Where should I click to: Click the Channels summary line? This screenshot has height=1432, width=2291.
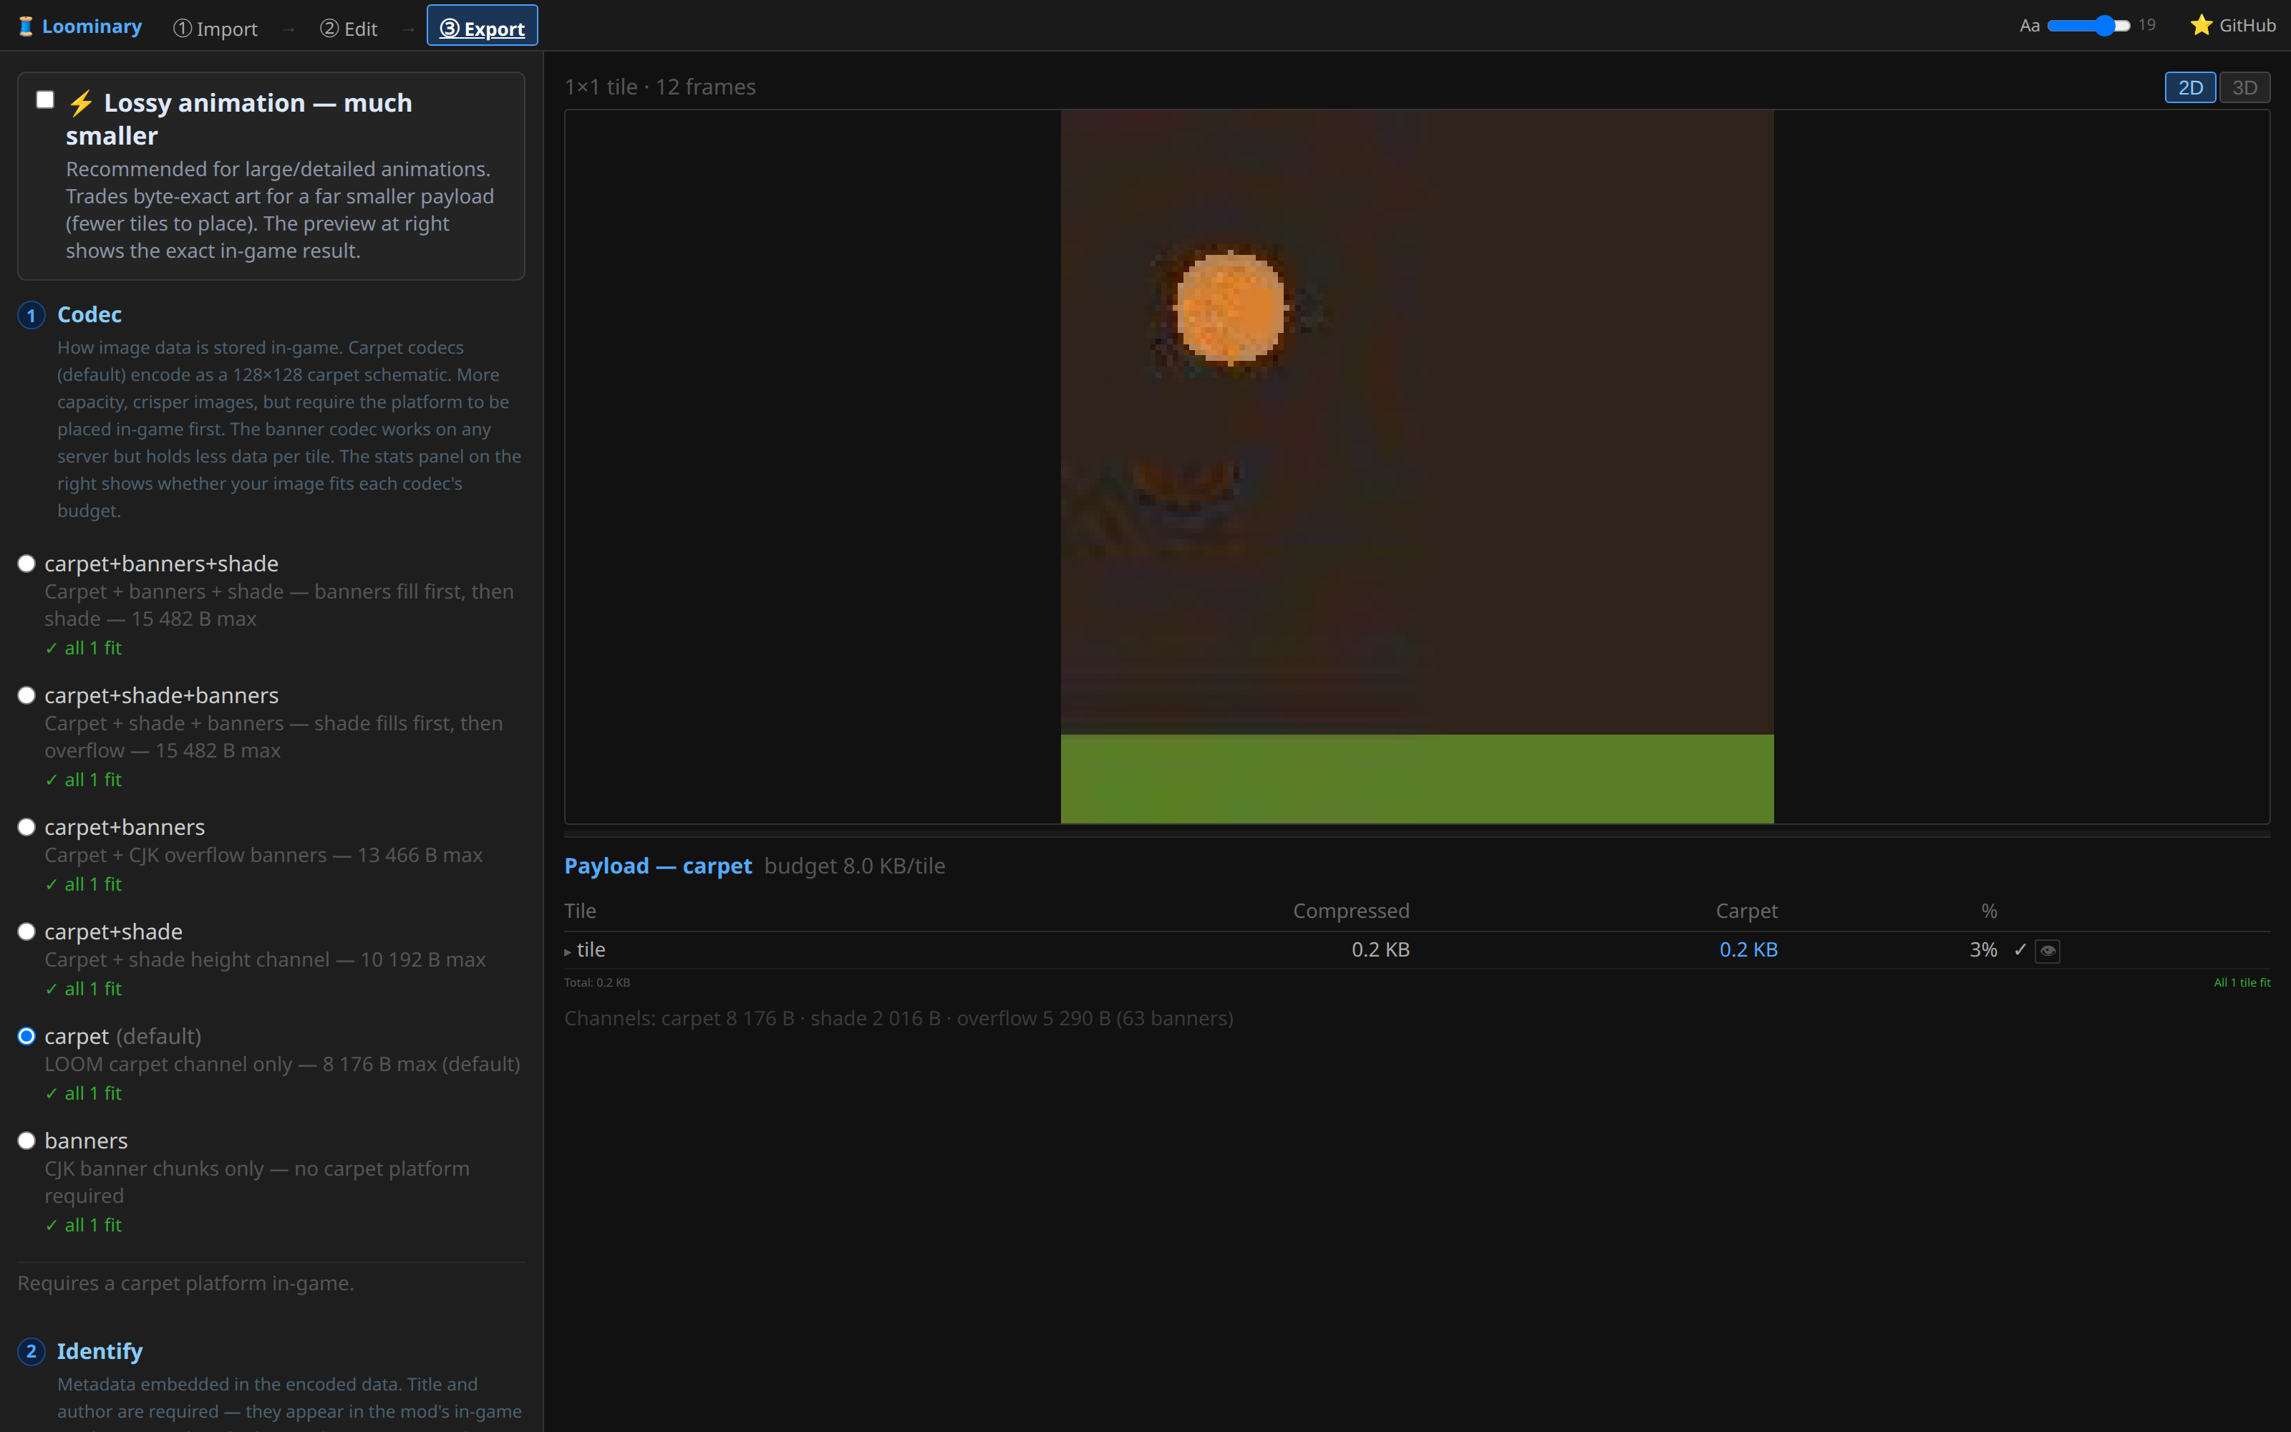(x=899, y=1018)
